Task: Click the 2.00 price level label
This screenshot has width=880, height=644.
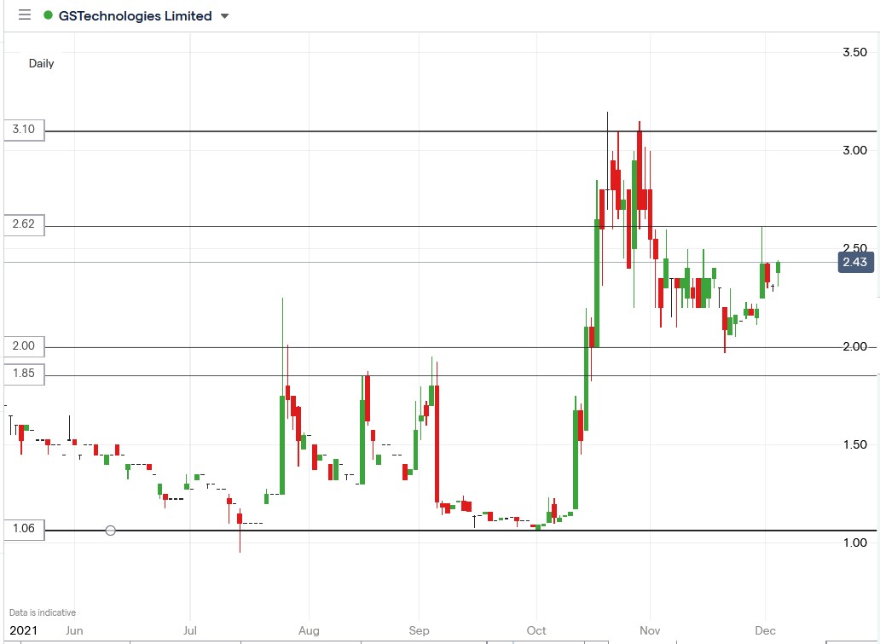Action: click(22, 345)
